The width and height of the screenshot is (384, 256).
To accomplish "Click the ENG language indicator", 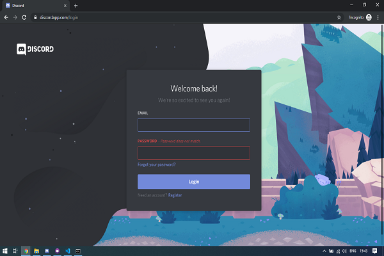I will tap(353, 251).
